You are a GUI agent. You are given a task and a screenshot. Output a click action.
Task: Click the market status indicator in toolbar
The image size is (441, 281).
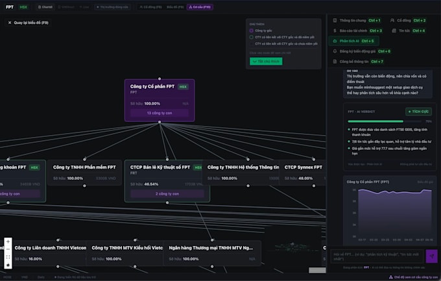[x=112, y=6]
